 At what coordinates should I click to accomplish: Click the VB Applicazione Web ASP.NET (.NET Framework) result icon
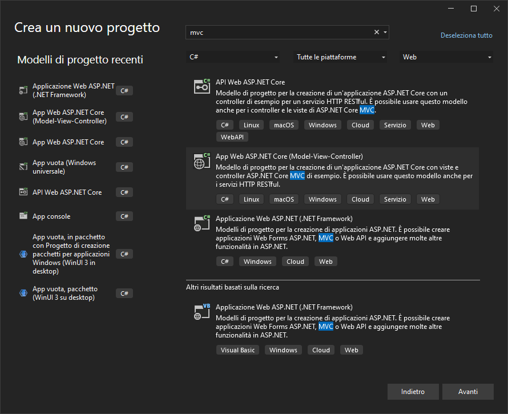coord(202,312)
